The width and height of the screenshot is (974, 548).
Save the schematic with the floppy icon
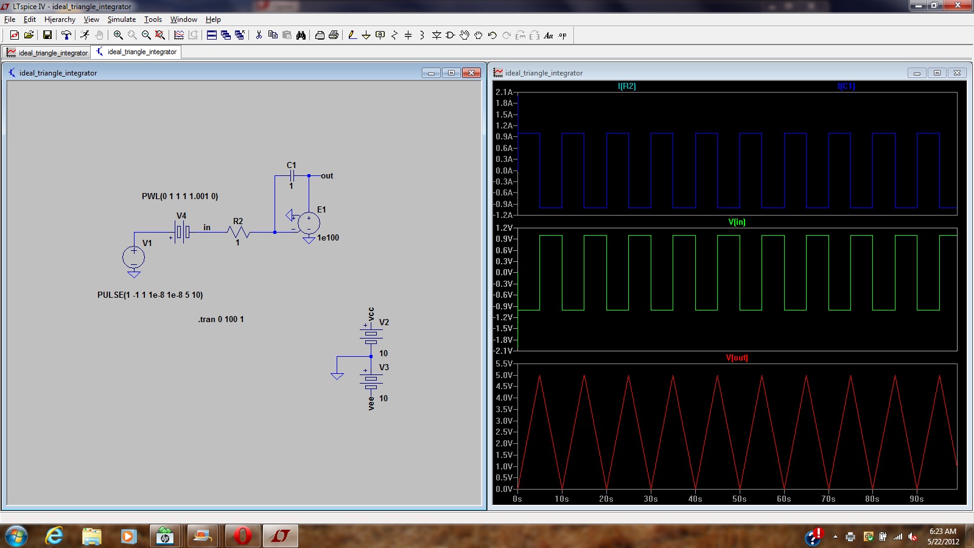(47, 35)
